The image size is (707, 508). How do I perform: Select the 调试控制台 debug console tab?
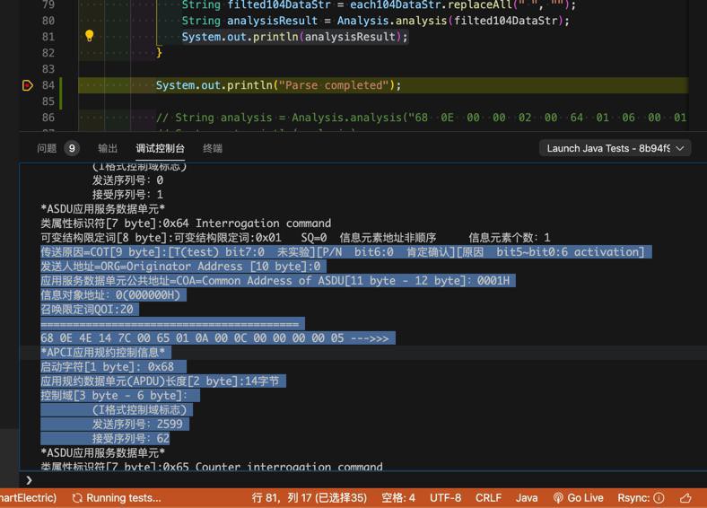pos(160,148)
